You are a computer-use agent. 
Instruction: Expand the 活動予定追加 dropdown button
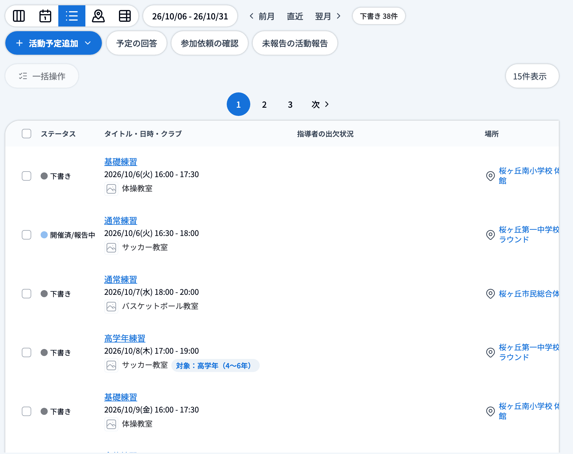tap(54, 43)
